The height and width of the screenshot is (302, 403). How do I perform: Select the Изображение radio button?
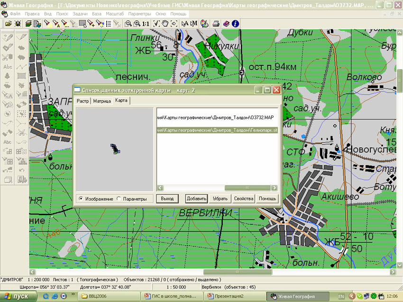(x=81, y=199)
